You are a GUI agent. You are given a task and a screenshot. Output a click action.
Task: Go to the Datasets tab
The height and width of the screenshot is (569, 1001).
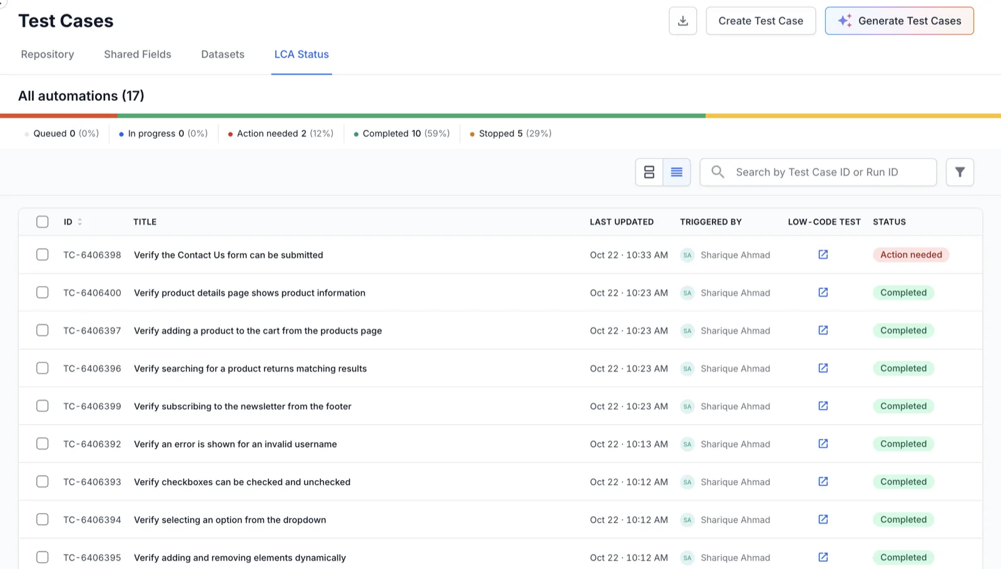click(x=223, y=54)
